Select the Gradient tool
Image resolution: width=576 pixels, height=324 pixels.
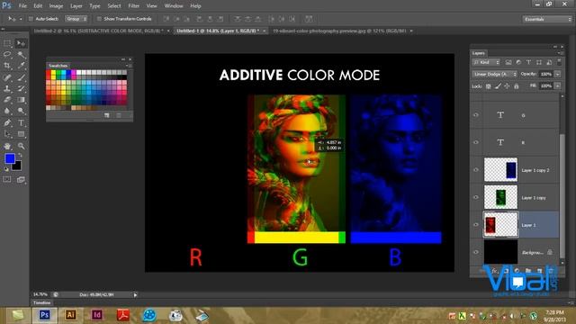pos(21,100)
